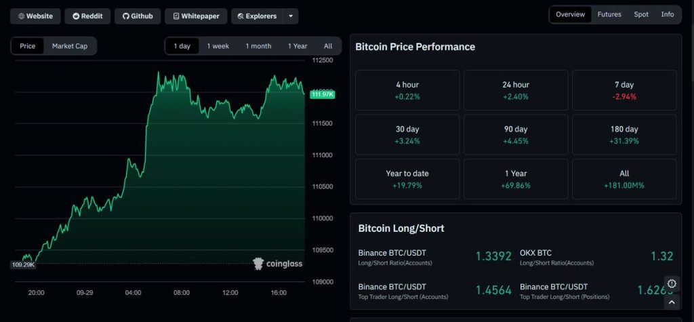
Task: Select the Price chart toggle
Action: tap(28, 46)
